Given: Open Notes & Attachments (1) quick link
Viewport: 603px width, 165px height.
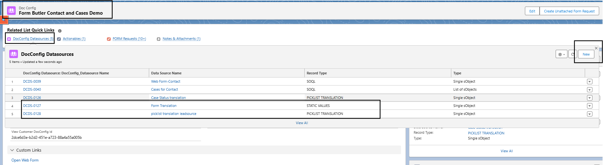Looking at the screenshot, I should coord(181,39).
